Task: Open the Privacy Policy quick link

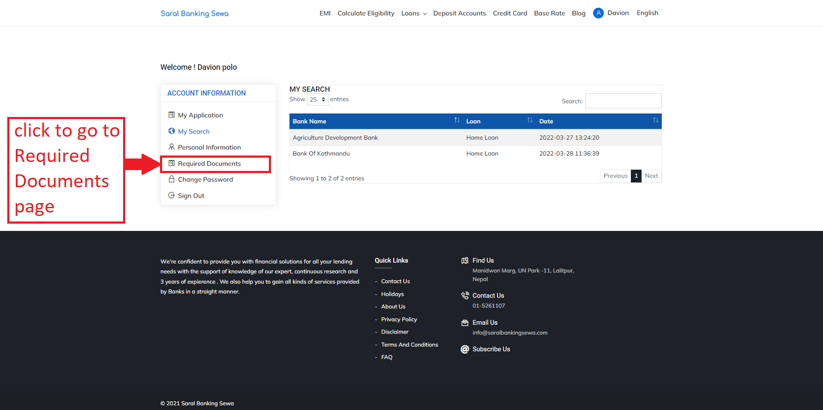Action: pyautogui.click(x=399, y=320)
